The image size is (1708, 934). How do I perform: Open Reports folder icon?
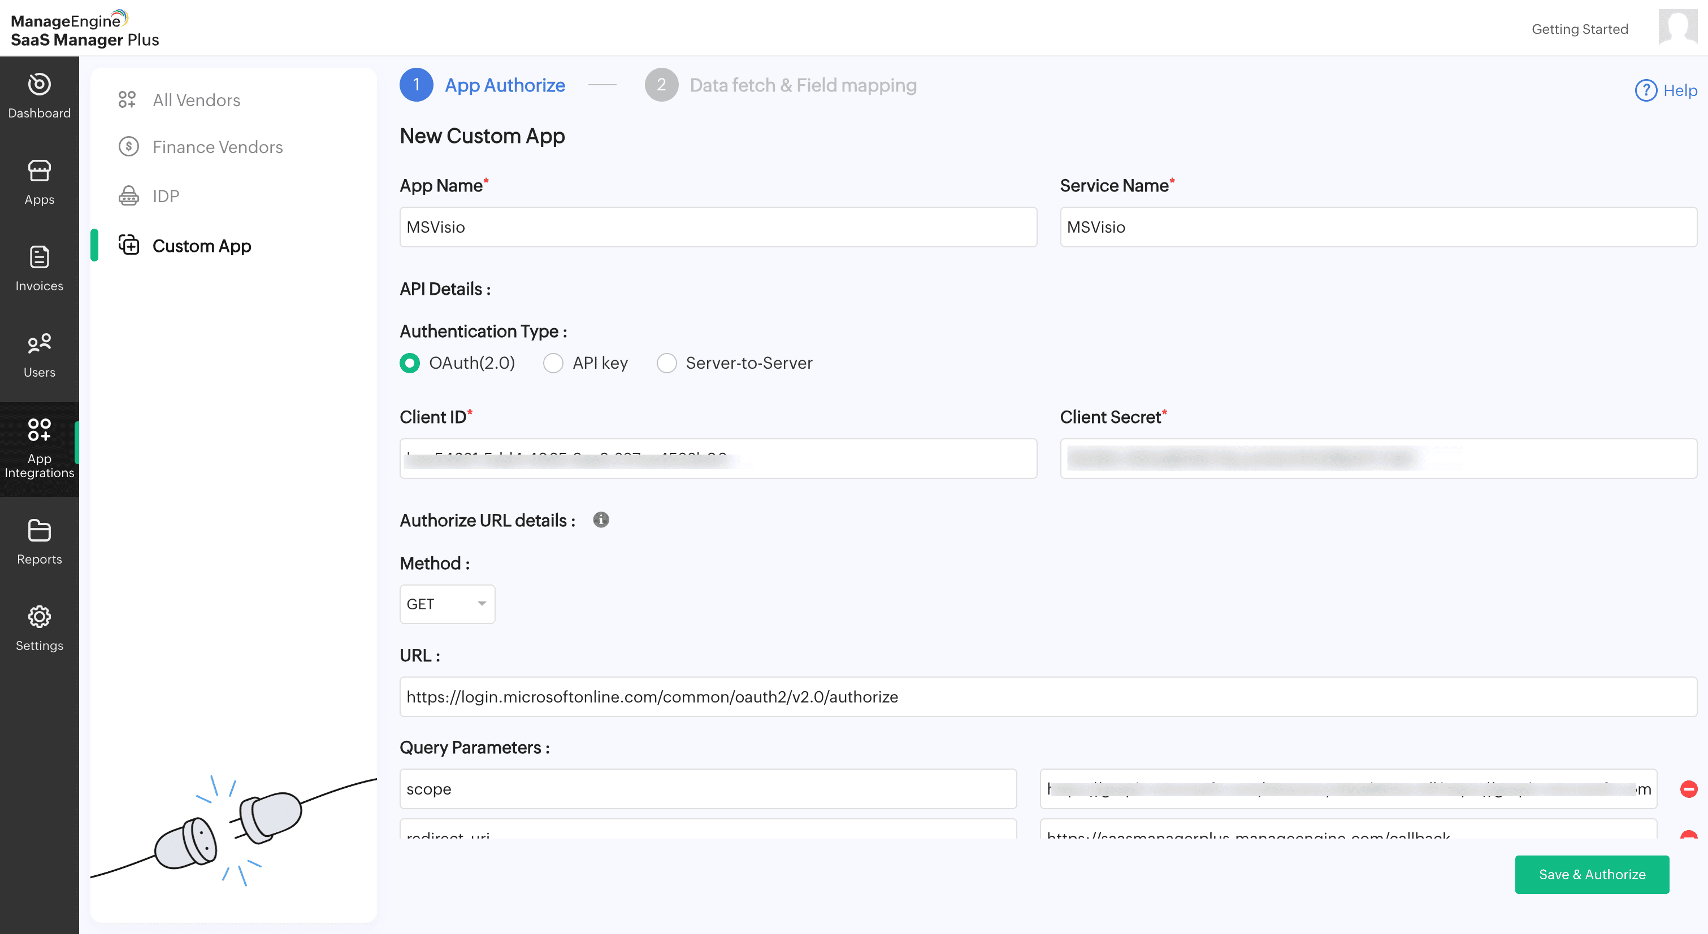(39, 531)
